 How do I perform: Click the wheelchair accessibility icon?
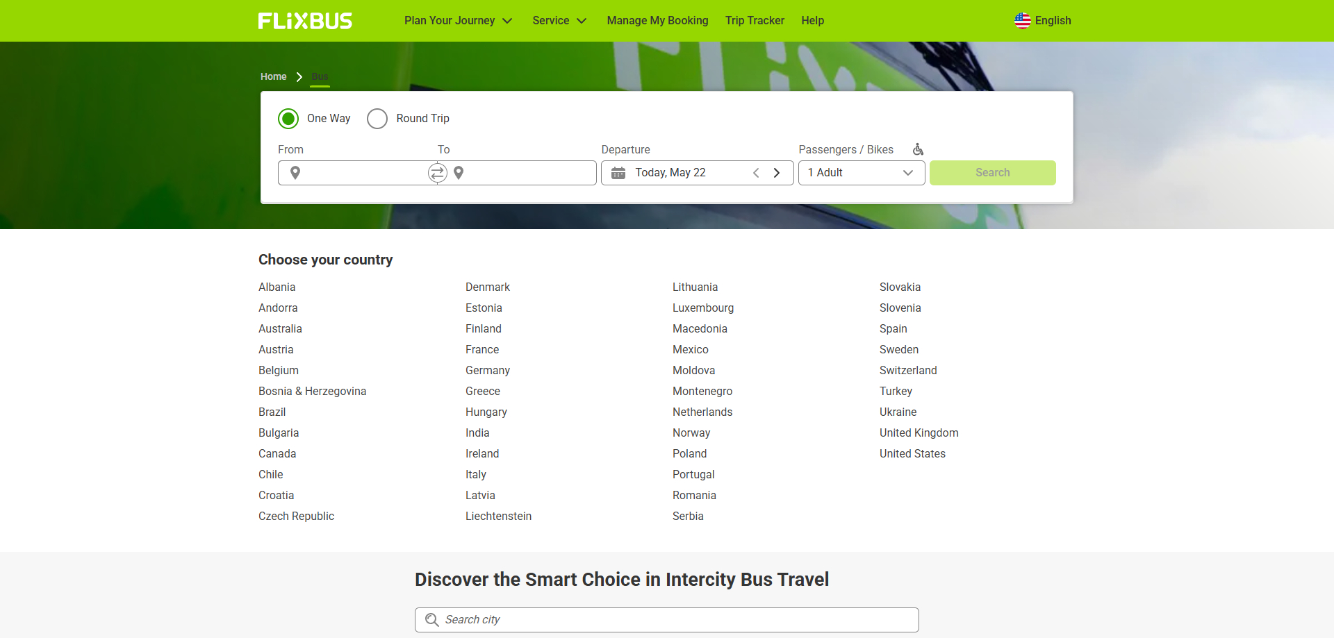(x=918, y=149)
